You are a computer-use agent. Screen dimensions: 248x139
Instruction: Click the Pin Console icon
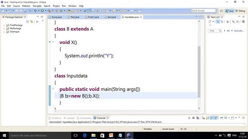pyautogui.click(x=221, y=118)
